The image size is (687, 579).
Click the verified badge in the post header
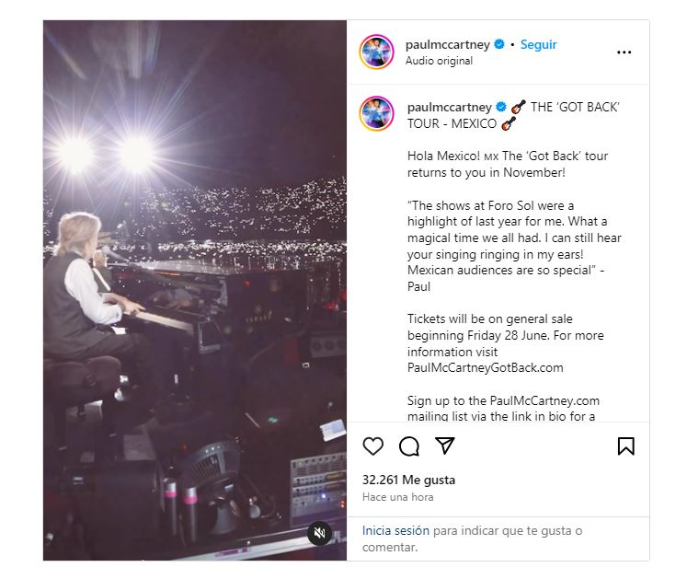point(499,44)
